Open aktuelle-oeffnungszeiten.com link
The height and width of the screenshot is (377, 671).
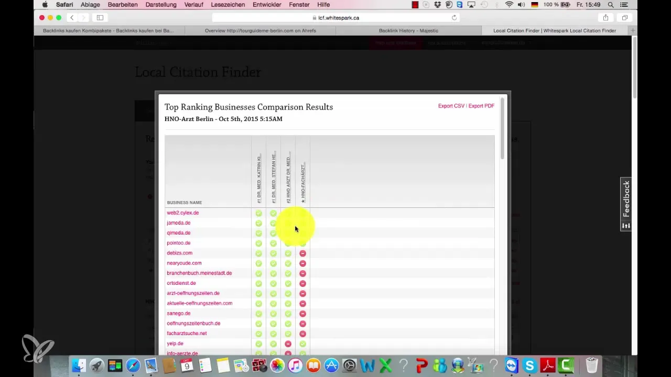click(199, 303)
